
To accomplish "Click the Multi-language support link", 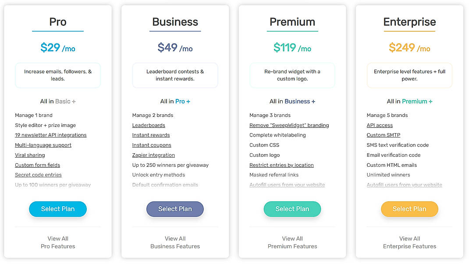I will tap(43, 145).
